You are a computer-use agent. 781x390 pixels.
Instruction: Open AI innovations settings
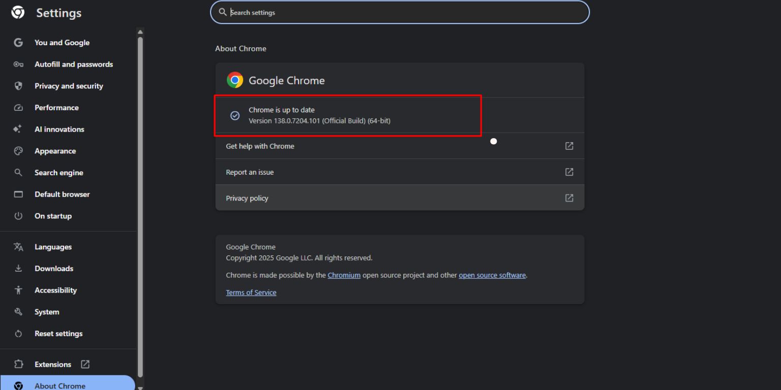(68, 129)
